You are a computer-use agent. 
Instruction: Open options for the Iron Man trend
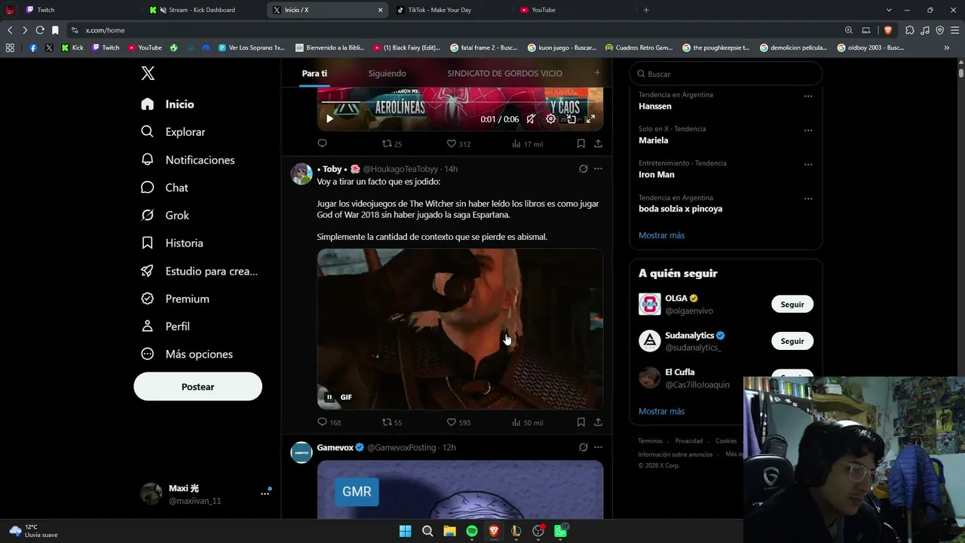[808, 164]
